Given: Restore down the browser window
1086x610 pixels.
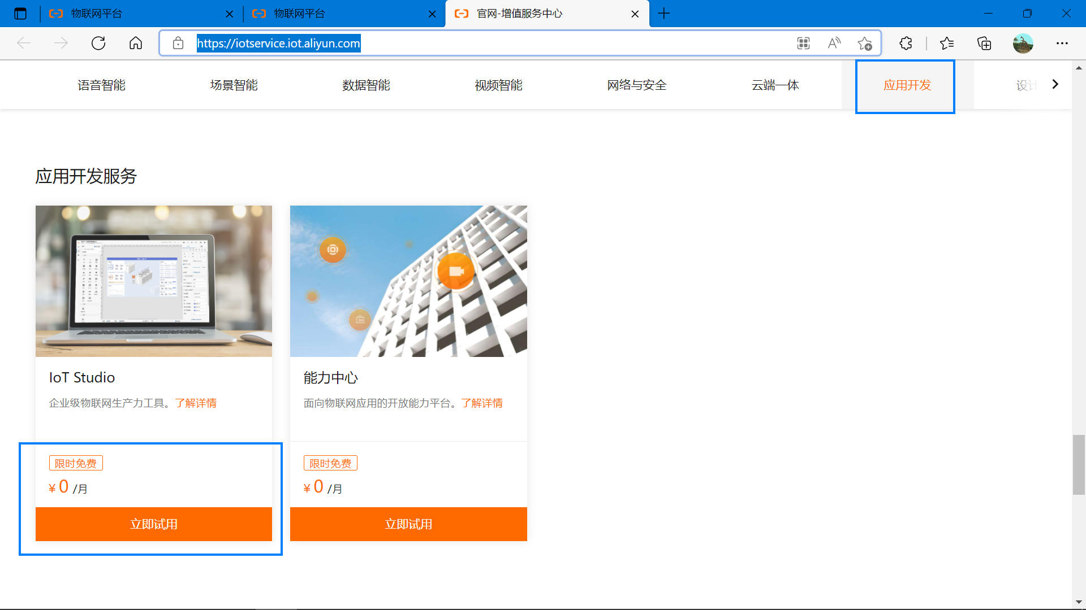Looking at the screenshot, I should (1027, 14).
